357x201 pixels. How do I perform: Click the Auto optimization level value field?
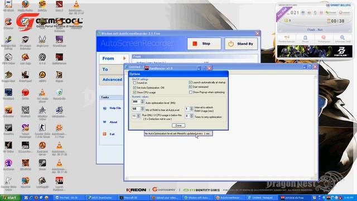point(136,102)
